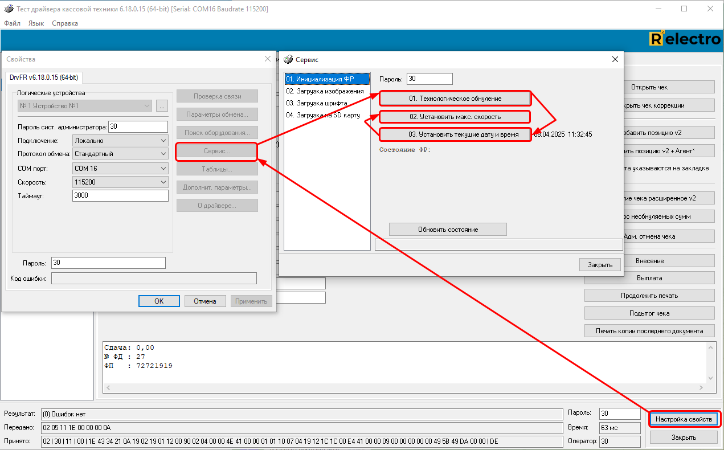
Task: Click the ellipsis button beside logical device
Action: [x=162, y=106]
